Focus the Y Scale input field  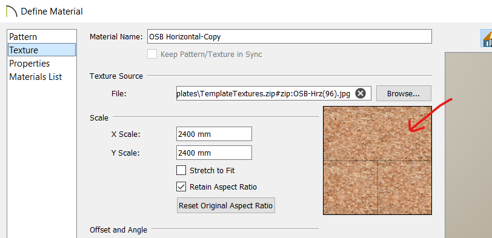coord(214,153)
